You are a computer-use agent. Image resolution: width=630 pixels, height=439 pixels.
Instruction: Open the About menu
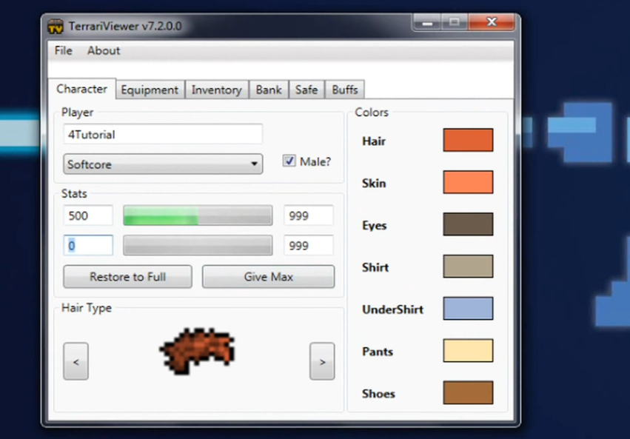104,50
